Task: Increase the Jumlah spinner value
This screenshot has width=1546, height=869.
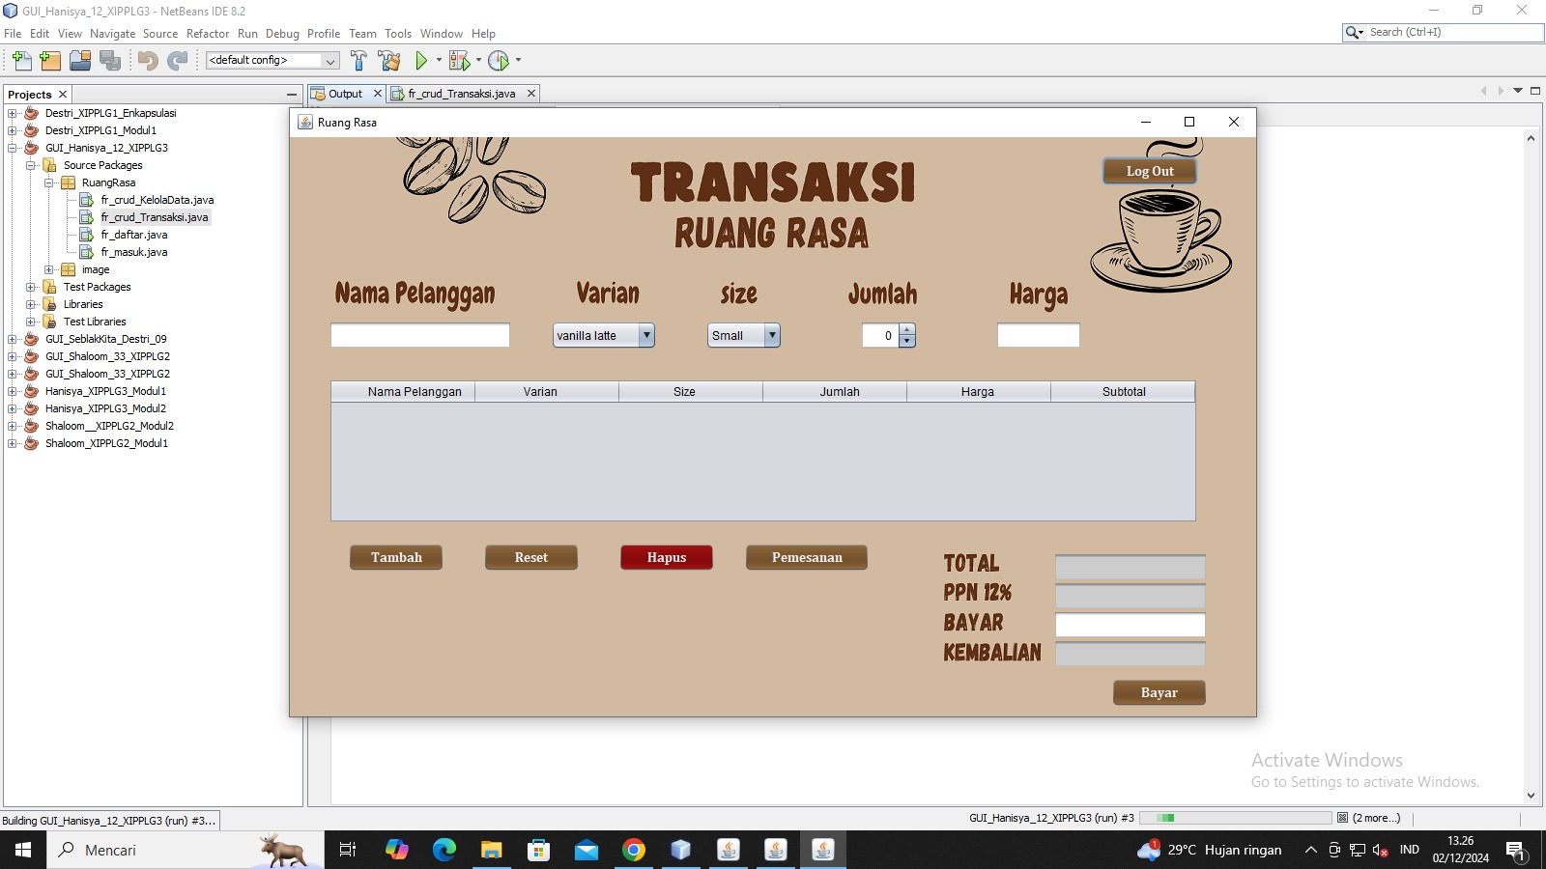Action: pyautogui.click(x=906, y=330)
